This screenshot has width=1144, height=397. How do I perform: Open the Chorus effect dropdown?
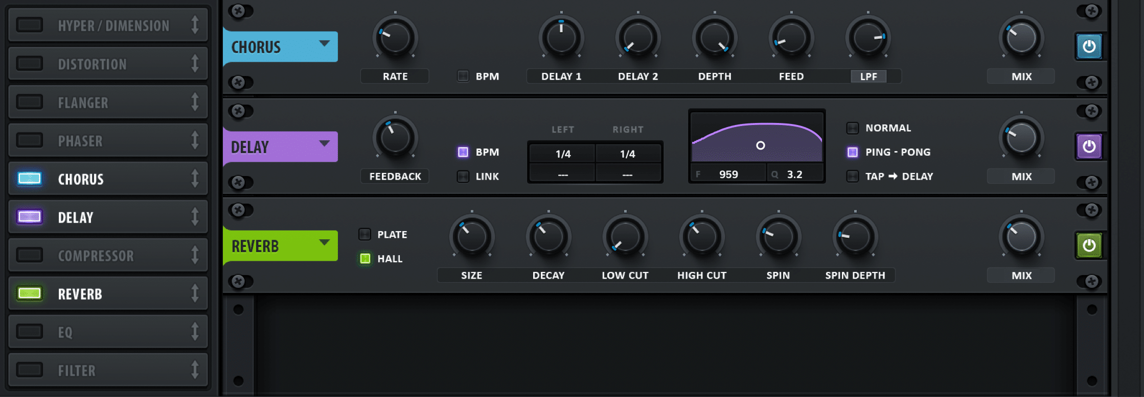click(x=324, y=44)
